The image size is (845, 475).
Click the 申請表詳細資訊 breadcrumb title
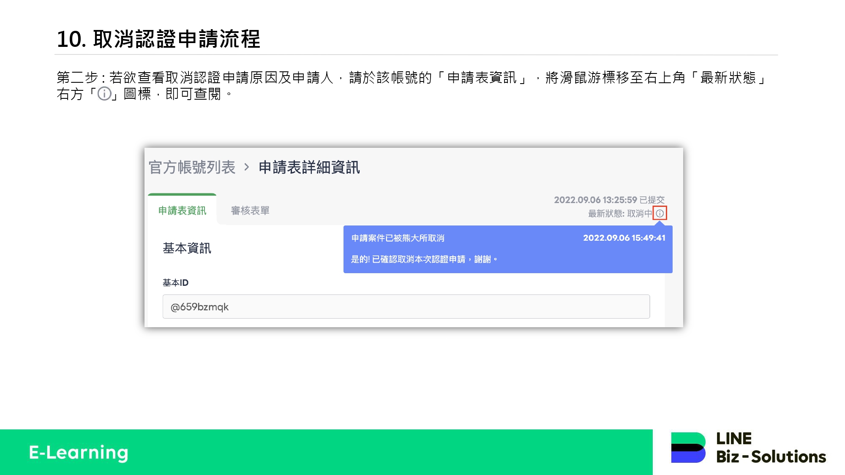[x=309, y=167]
